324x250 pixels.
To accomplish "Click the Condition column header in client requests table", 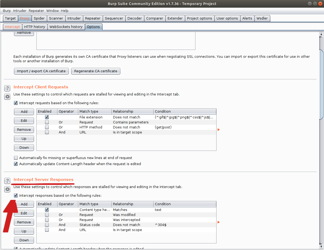I will point(185,112).
